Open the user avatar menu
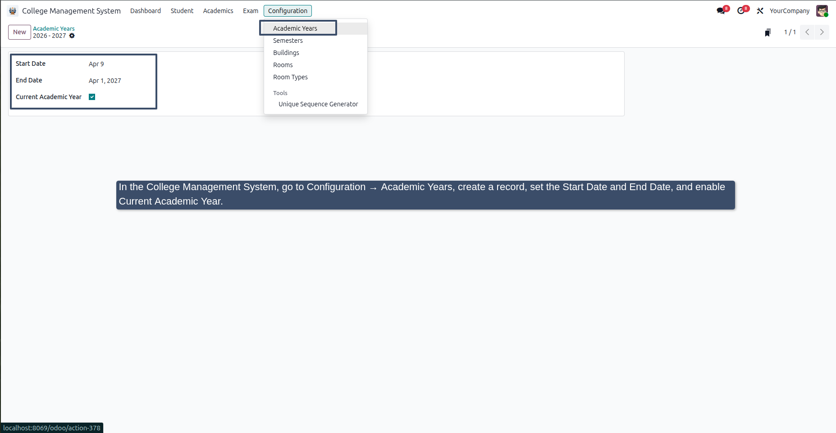This screenshot has width=836, height=433. [822, 11]
